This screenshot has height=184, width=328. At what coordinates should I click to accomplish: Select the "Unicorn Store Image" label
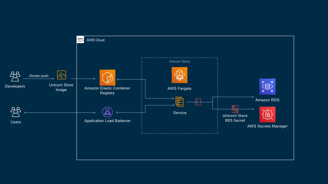61,88
